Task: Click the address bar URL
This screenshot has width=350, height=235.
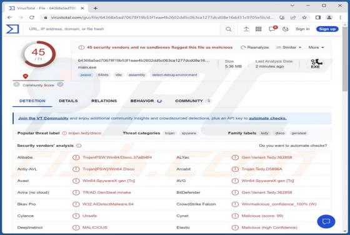Action: 162,17
